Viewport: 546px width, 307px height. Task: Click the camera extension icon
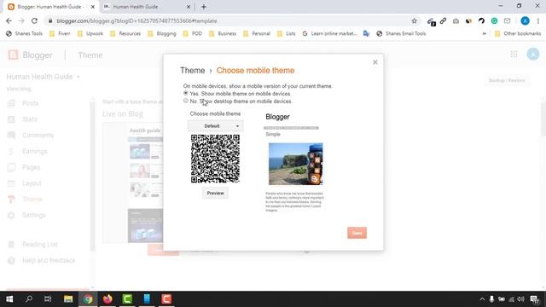(x=456, y=20)
